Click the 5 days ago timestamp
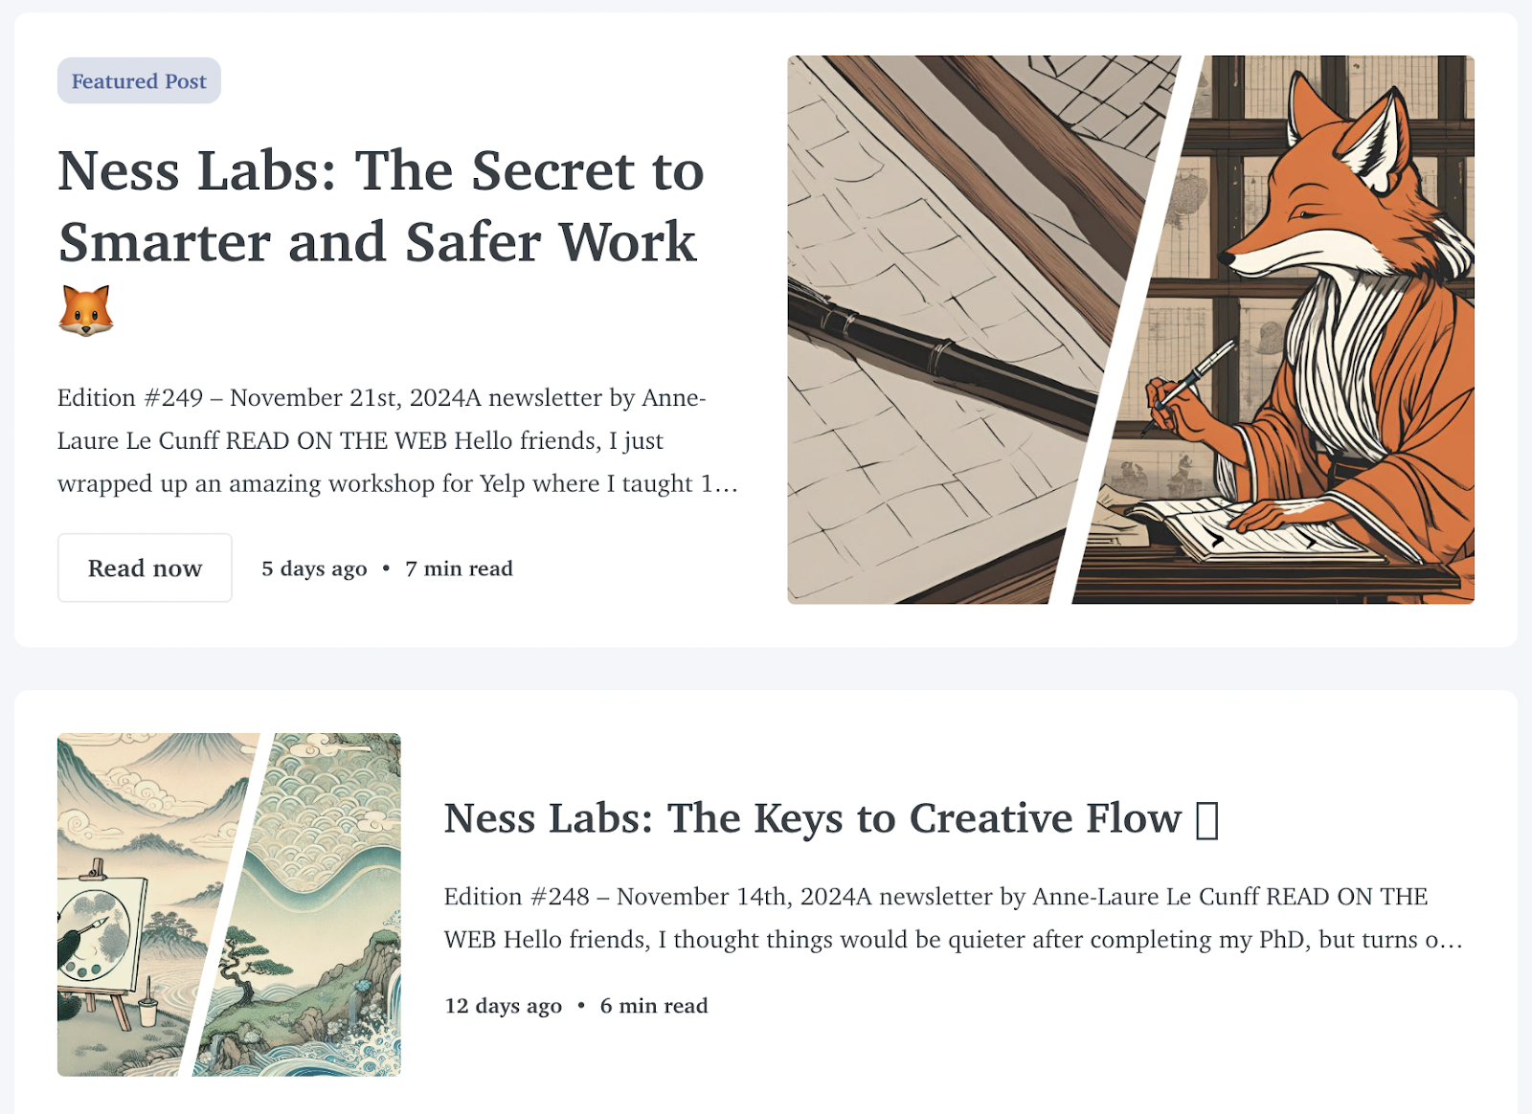1532x1114 pixels. [313, 568]
